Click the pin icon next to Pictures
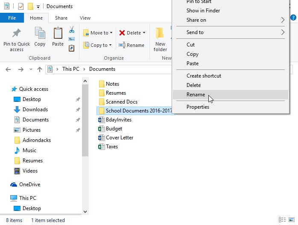298x225 pixels. click(x=78, y=130)
